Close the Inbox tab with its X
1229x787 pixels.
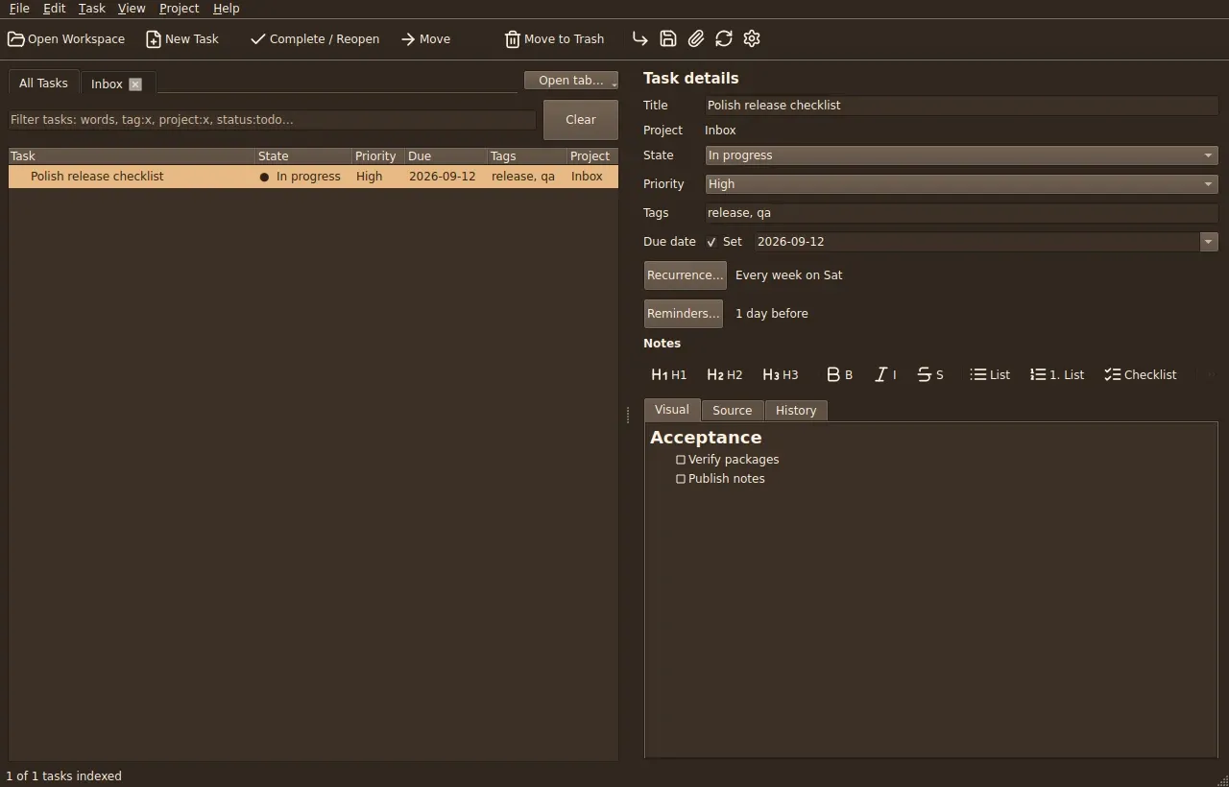pos(135,84)
